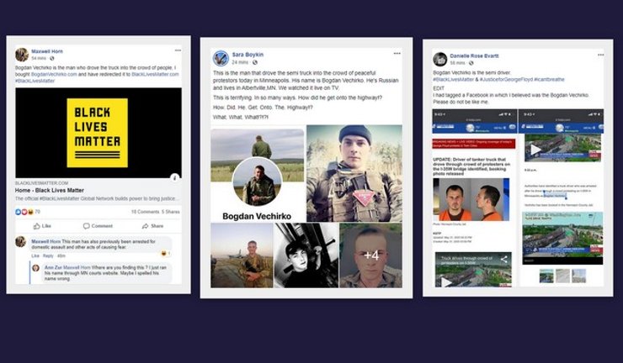Click Comment button under Black Lives Matter post

pos(98,226)
